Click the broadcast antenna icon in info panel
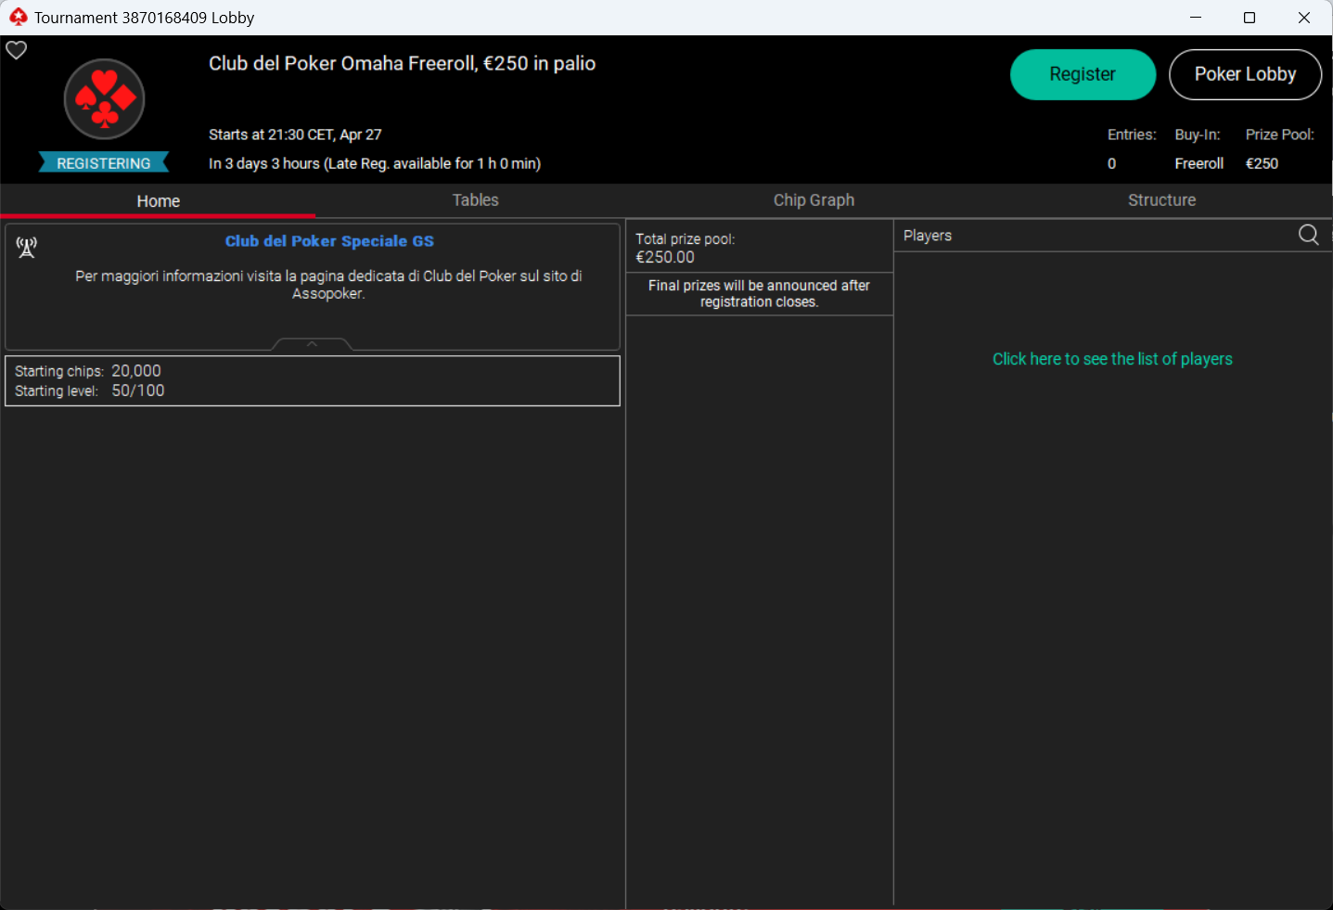The height and width of the screenshot is (910, 1333). [27, 247]
